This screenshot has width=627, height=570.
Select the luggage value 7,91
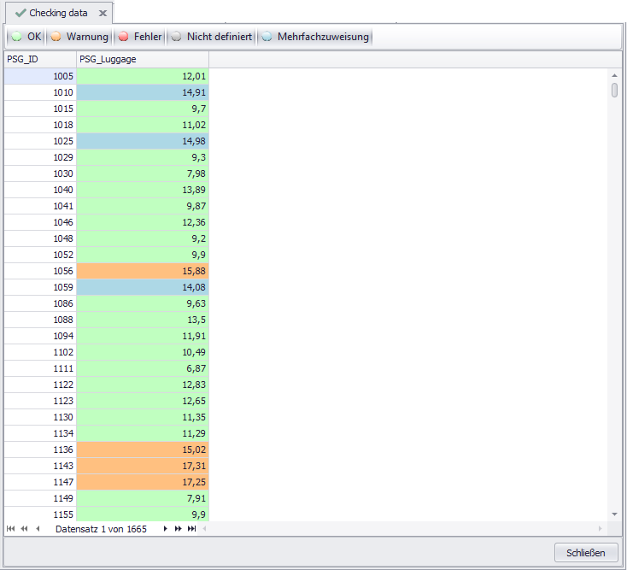click(x=143, y=498)
